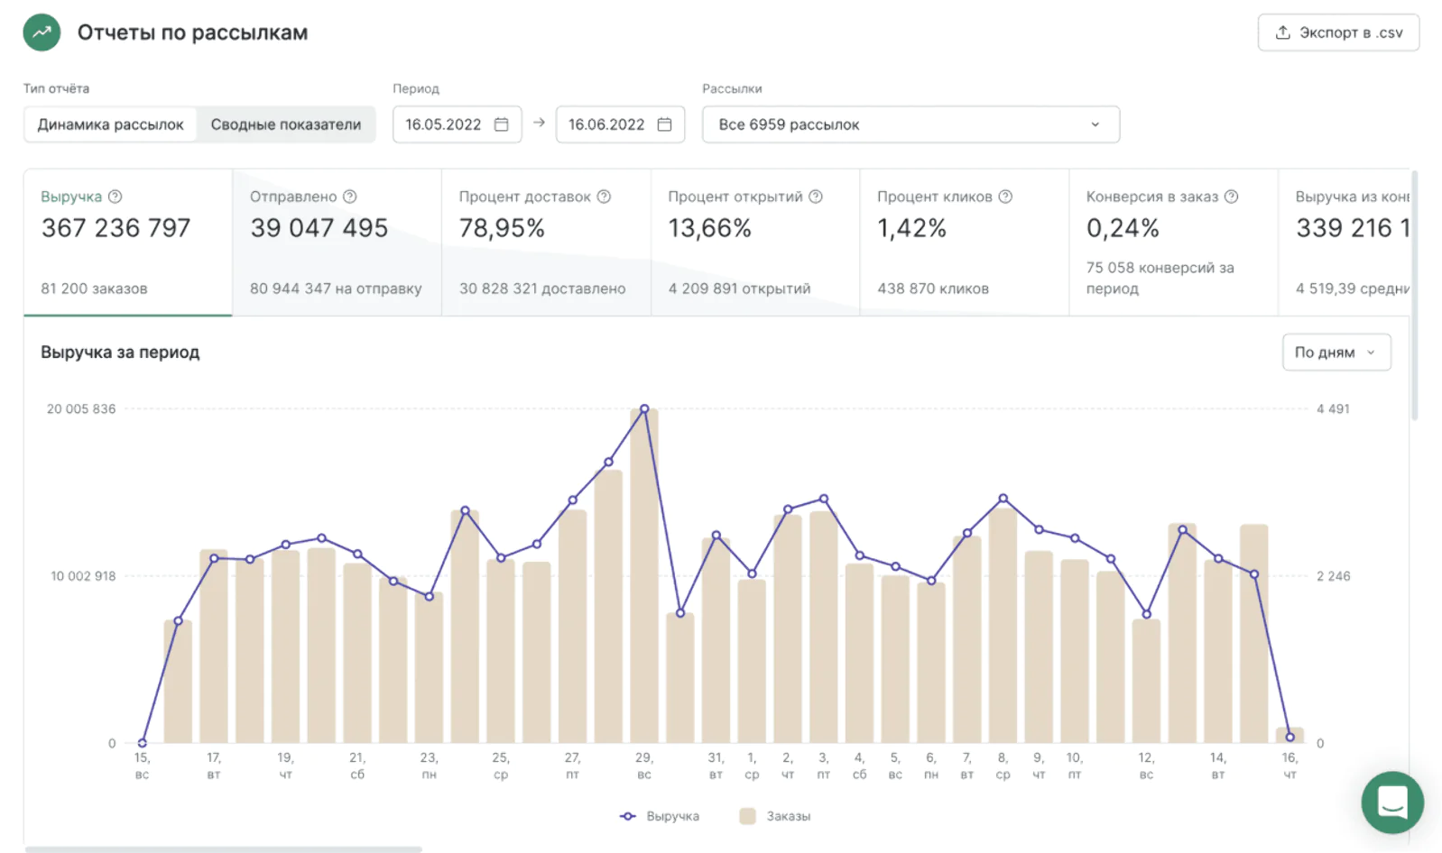Click the 80 944 347 на отправку text

click(336, 289)
